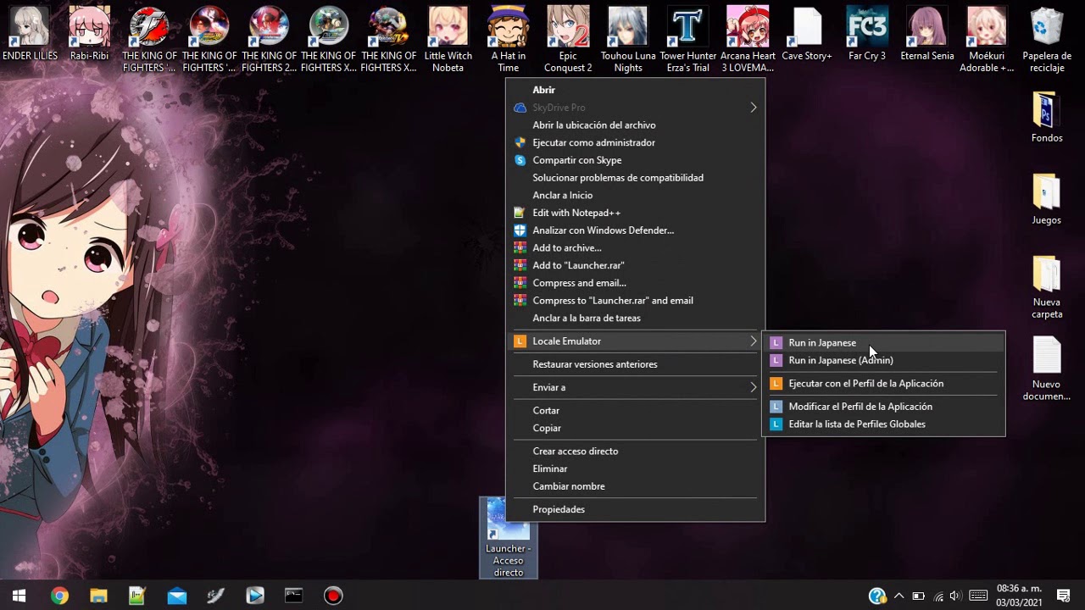This screenshot has height=610, width=1085.
Task: Open Google Chrome from the taskbar
Action: (59, 596)
